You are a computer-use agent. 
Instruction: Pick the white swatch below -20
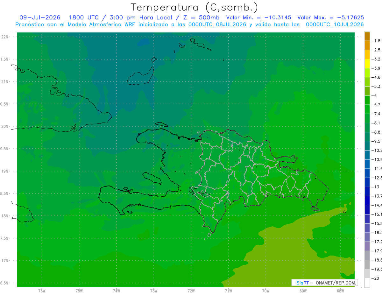point(367,283)
